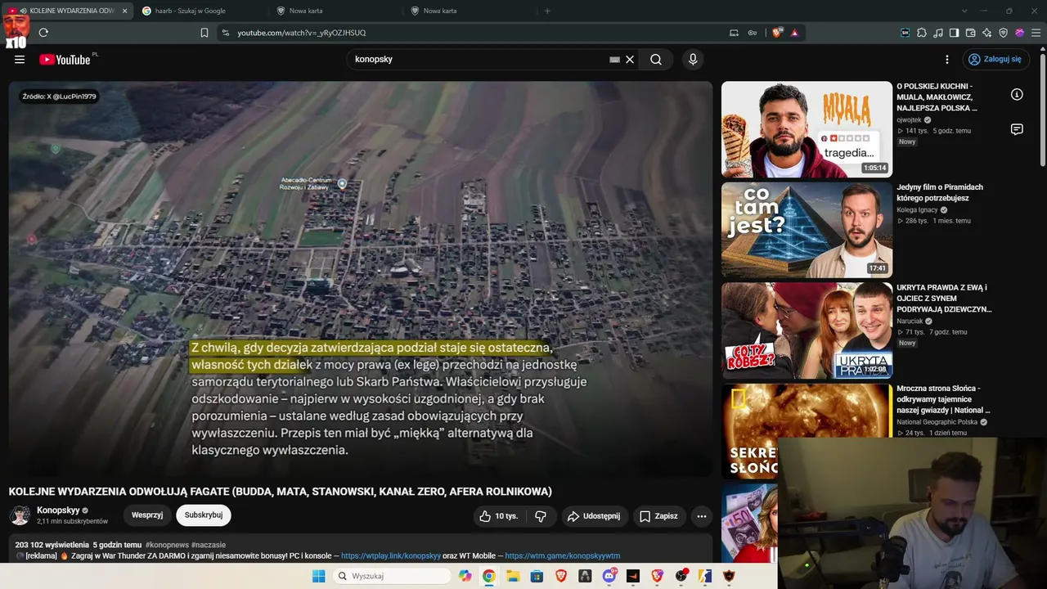Viewport: 1047px width, 589px height.
Task: Open the media control music note
Action: click(x=938, y=33)
